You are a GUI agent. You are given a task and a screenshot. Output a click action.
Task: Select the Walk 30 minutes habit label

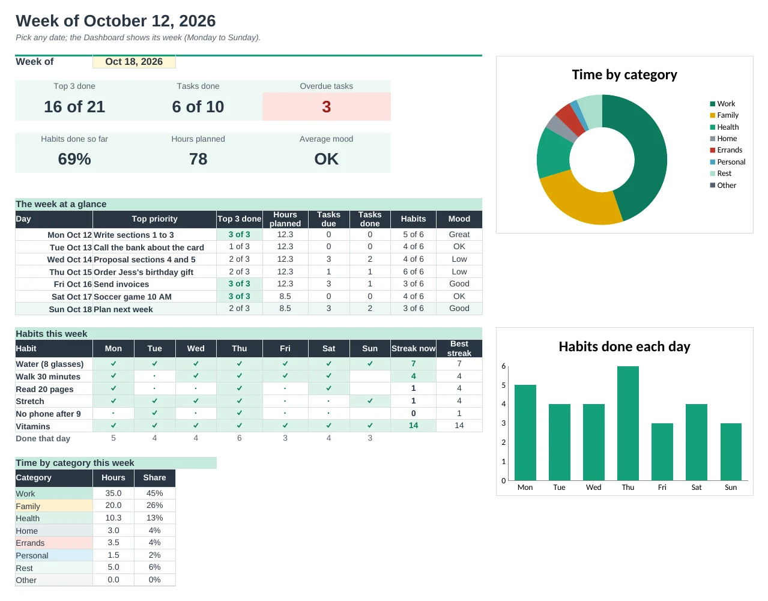click(x=54, y=376)
